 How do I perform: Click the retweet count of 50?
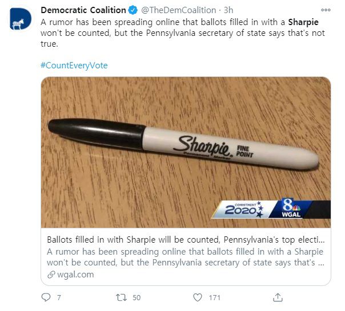point(137,297)
